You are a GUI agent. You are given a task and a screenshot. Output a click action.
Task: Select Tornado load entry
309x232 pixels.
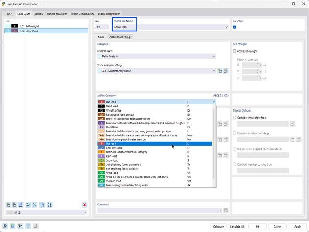coord(155,181)
